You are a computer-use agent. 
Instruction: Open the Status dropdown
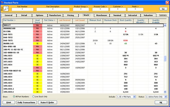(166, 97)
